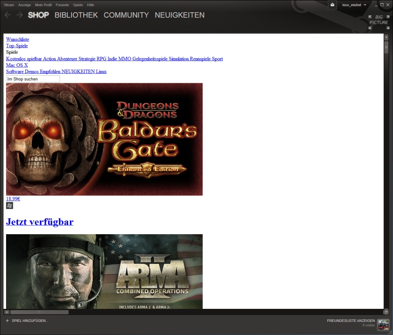Open the Hilfe menu
393x335 pixels.
point(90,5)
